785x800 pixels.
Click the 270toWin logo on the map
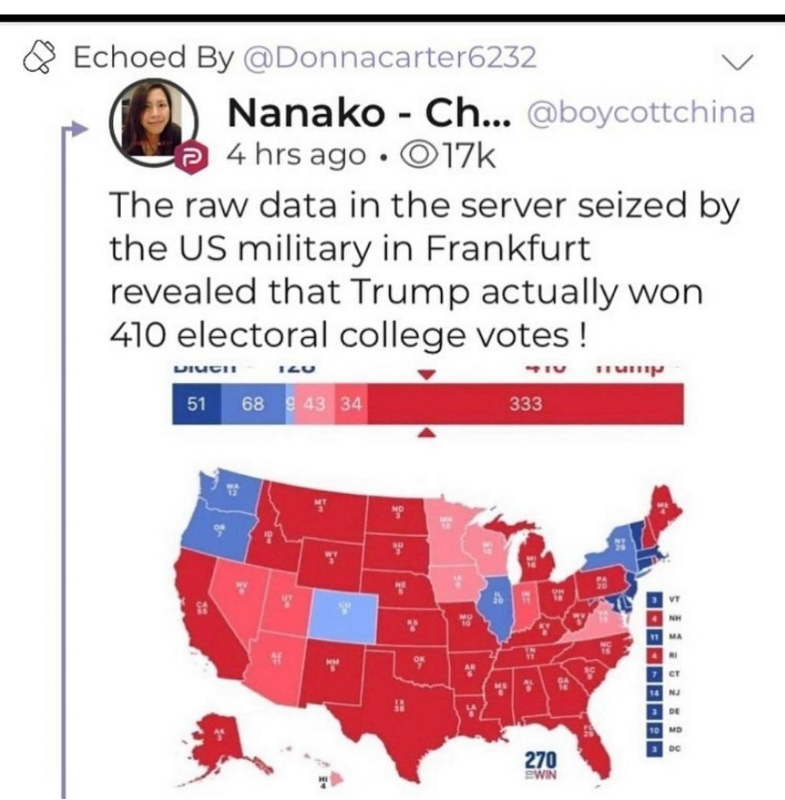coord(542,766)
